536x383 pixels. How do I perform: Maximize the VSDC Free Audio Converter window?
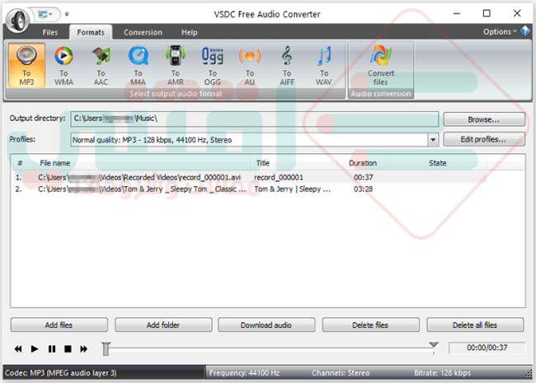(487, 14)
